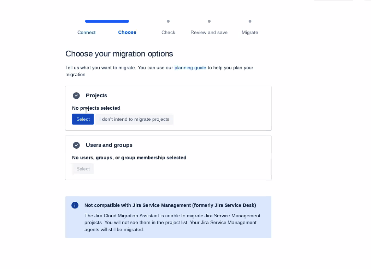Go to the Connect step label
Viewport: 371px width, 269px height.
pyautogui.click(x=86, y=32)
